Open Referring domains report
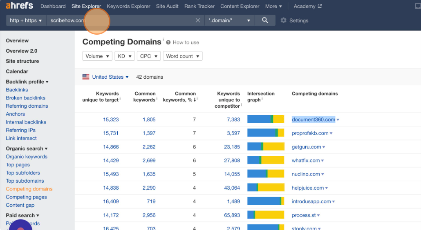This screenshot has width=421, height=230. (x=27, y=106)
